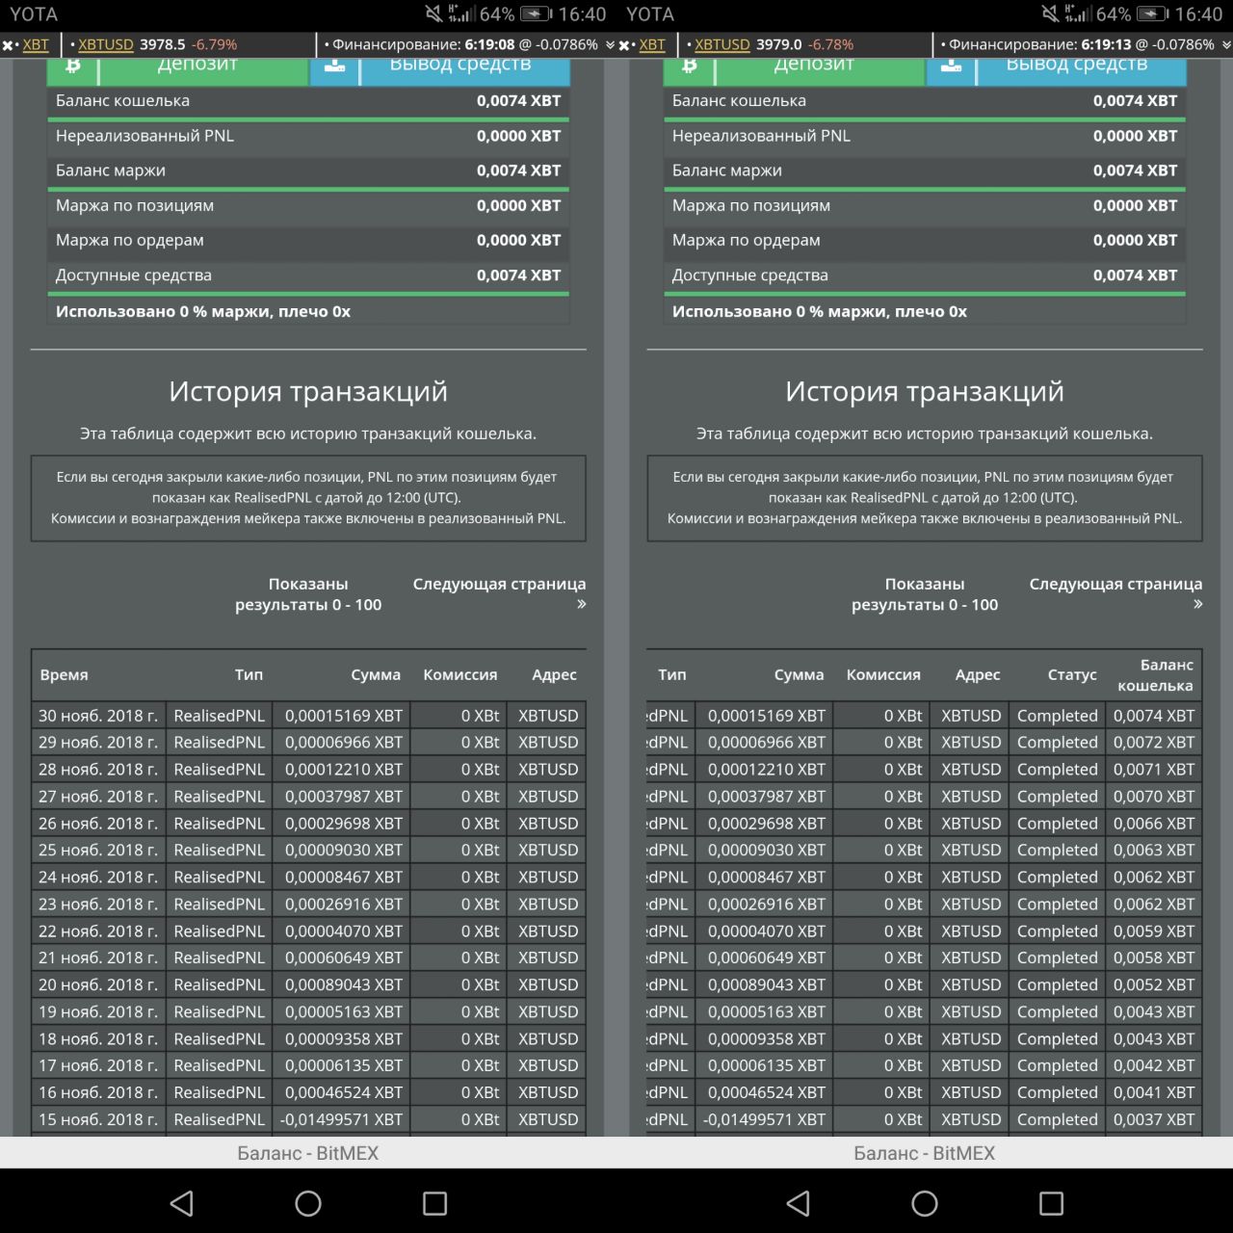Close the ticker bar on left screen
This screenshot has height=1233, width=1233.
(x=7, y=45)
